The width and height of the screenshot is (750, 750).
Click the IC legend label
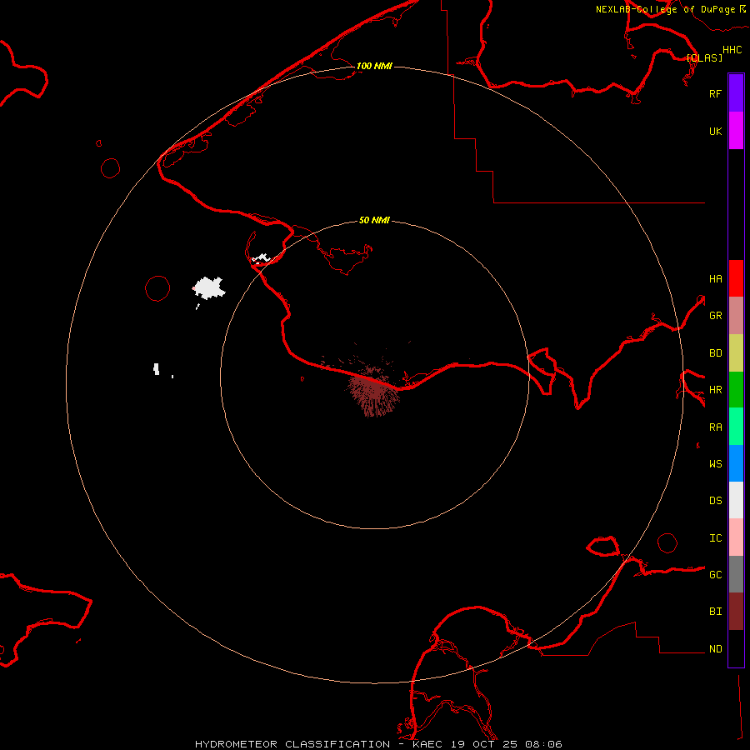click(x=715, y=537)
